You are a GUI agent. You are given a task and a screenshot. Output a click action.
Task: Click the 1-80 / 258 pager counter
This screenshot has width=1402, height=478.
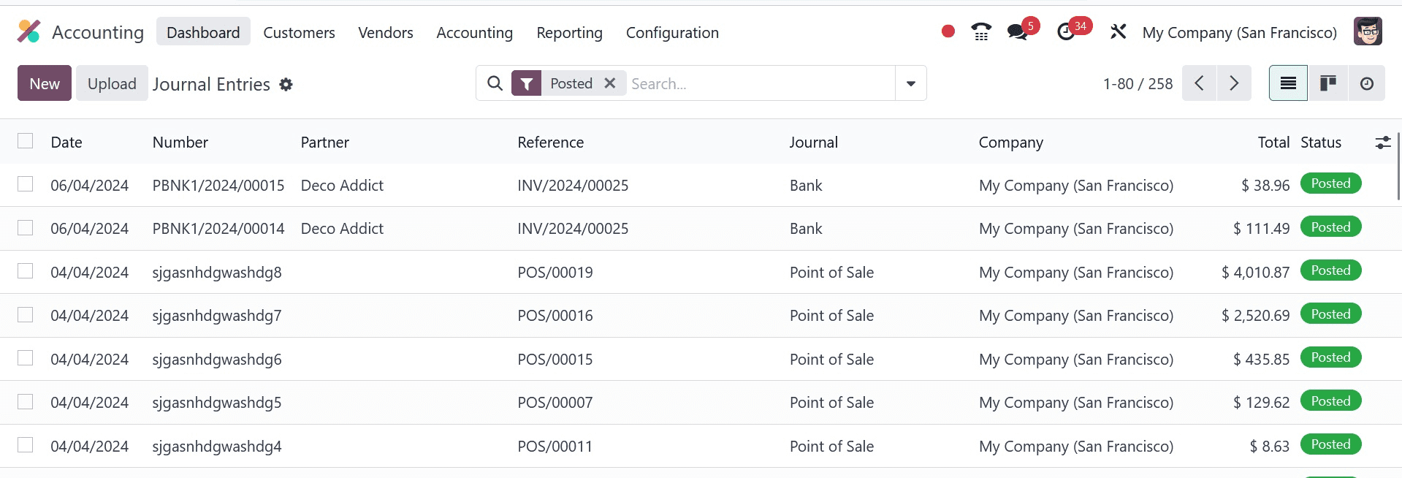pos(1138,83)
